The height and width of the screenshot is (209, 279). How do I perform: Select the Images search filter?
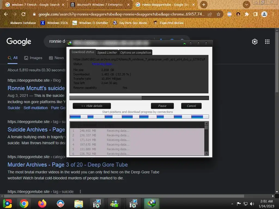click(33, 58)
